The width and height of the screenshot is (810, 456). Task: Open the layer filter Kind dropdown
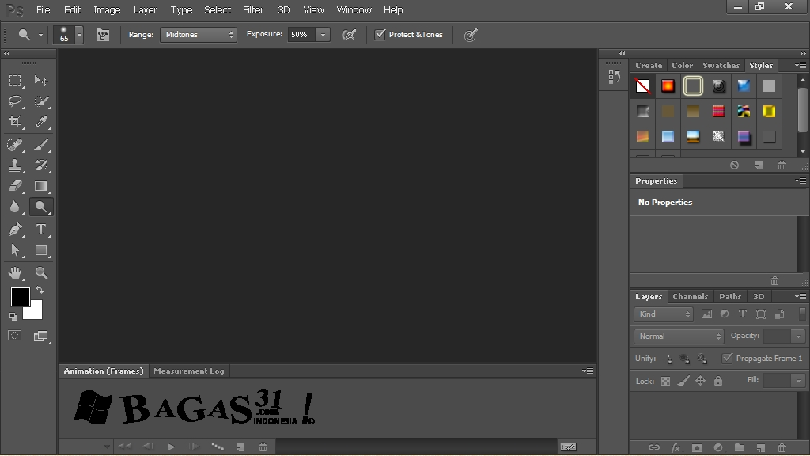[664, 314]
